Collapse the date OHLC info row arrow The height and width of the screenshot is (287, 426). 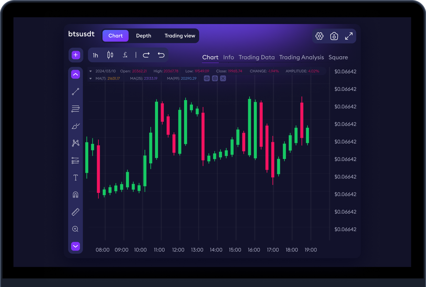point(91,71)
